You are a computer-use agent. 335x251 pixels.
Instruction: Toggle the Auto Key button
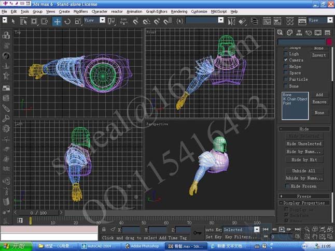point(213,230)
